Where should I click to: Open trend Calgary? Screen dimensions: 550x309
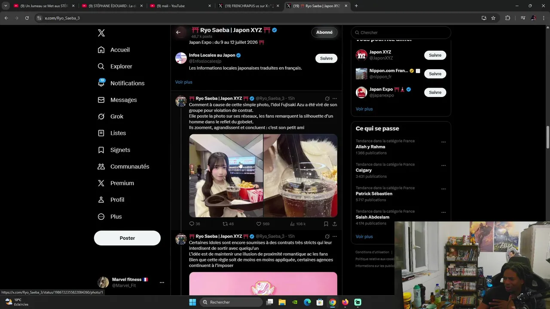[x=364, y=170]
